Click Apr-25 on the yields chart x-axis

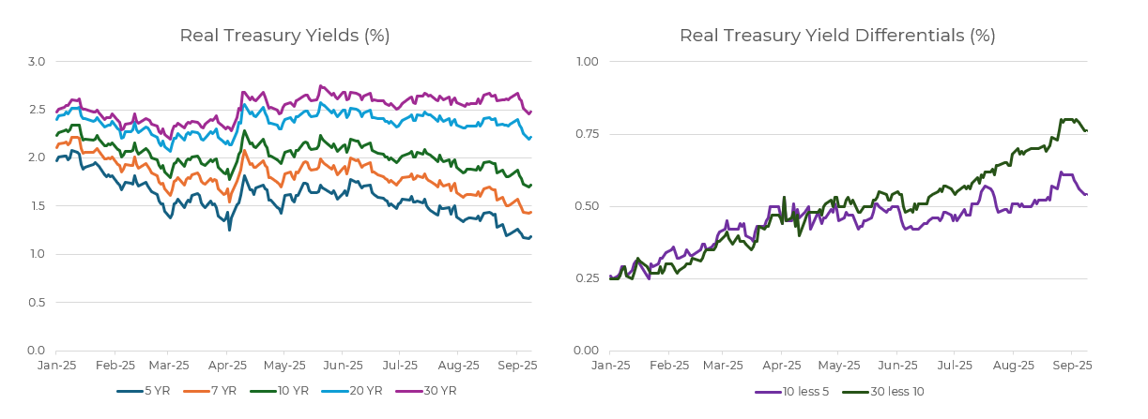[227, 366]
